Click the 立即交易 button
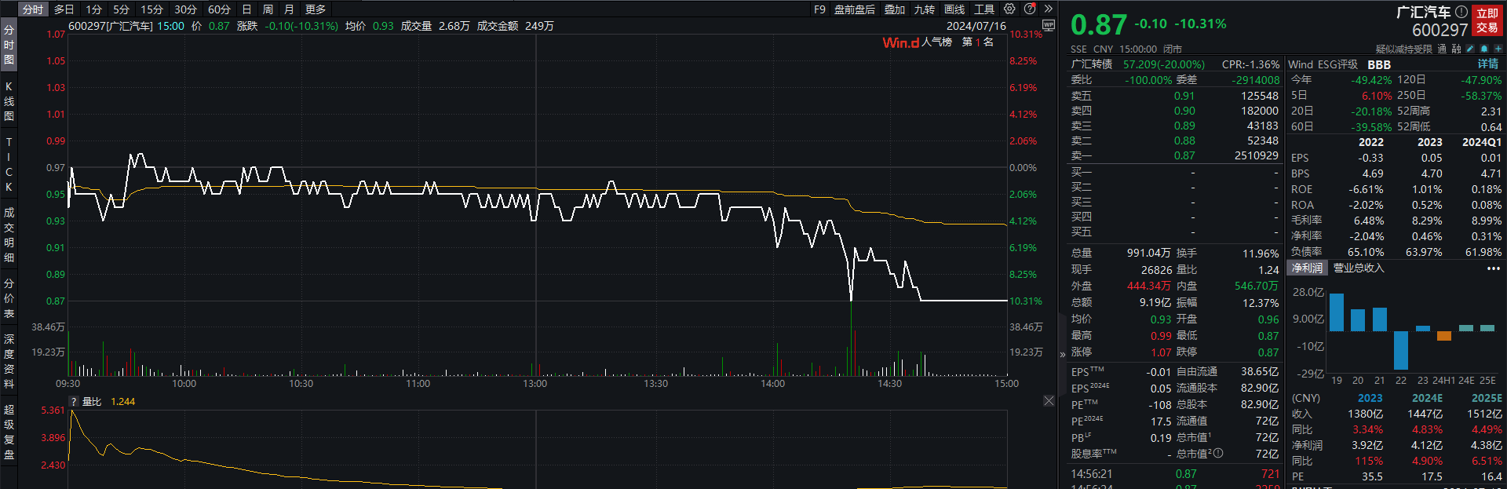This screenshot has width=1507, height=489. [1487, 20]
